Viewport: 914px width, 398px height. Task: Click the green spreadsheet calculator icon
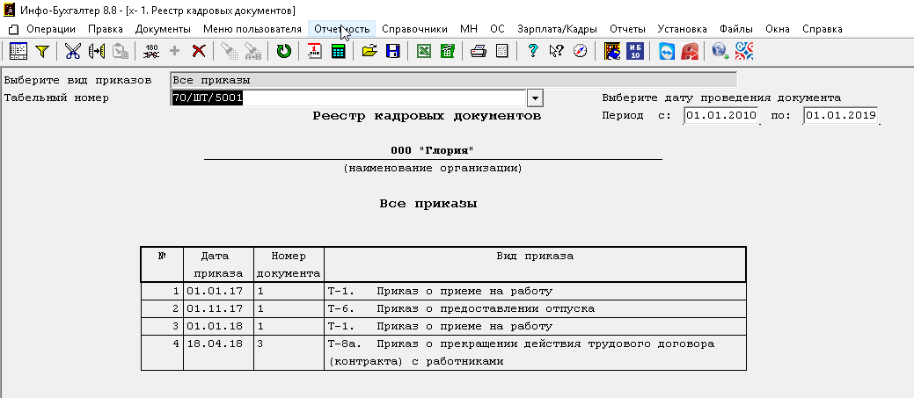(448, 51)
